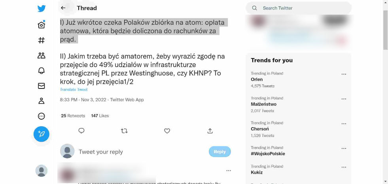This screenshot has height=184, width=388.
Task: Go to the Home feed icon
Action: click(x=41, y=25)
